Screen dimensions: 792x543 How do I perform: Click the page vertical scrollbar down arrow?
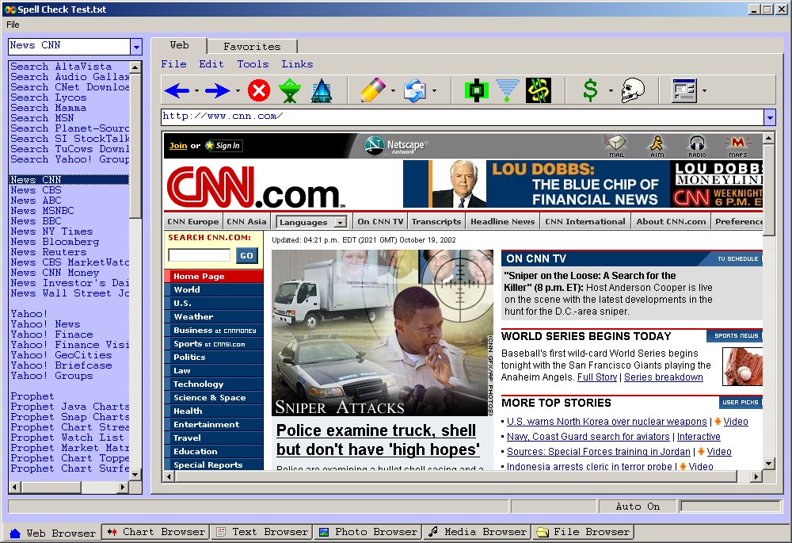(x=768, y=464)
